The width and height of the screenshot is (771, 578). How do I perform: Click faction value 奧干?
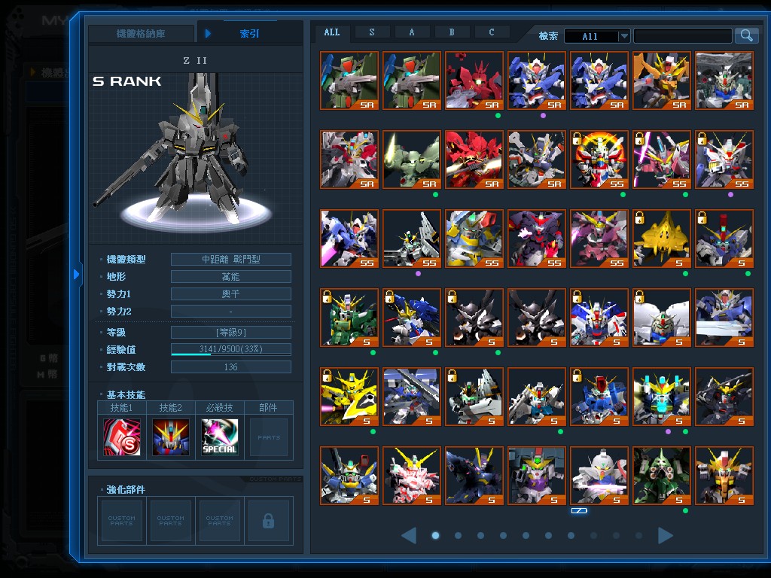click(x=230, y=294)
